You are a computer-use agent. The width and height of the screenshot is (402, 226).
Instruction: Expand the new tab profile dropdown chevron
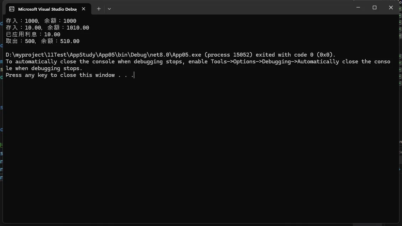click(x=109, y=9)
